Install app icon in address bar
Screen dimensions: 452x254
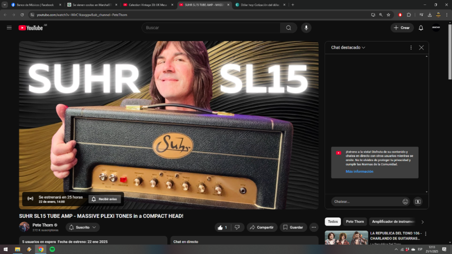[x=373, y=15]
